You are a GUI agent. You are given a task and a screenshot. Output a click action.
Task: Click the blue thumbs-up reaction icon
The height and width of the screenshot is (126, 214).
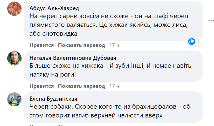click(192, 41)
